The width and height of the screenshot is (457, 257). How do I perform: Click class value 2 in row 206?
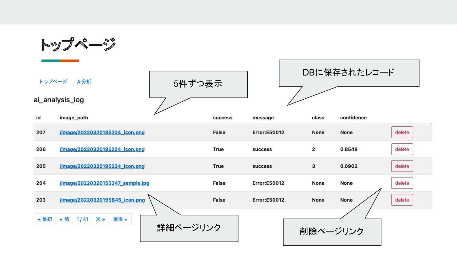[x=314, y=149]
